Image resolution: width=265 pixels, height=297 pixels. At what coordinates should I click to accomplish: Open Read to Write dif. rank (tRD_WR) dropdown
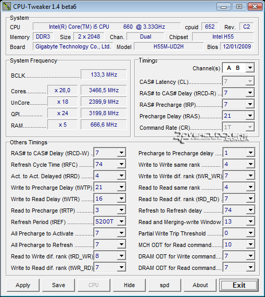point(121,256)
